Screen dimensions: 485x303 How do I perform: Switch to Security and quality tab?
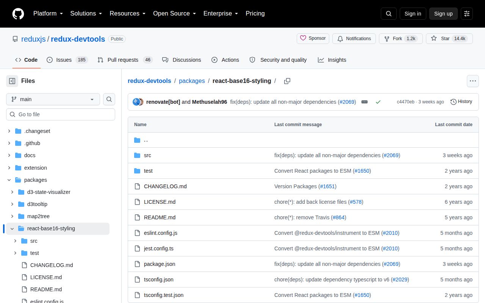point(278,60)
